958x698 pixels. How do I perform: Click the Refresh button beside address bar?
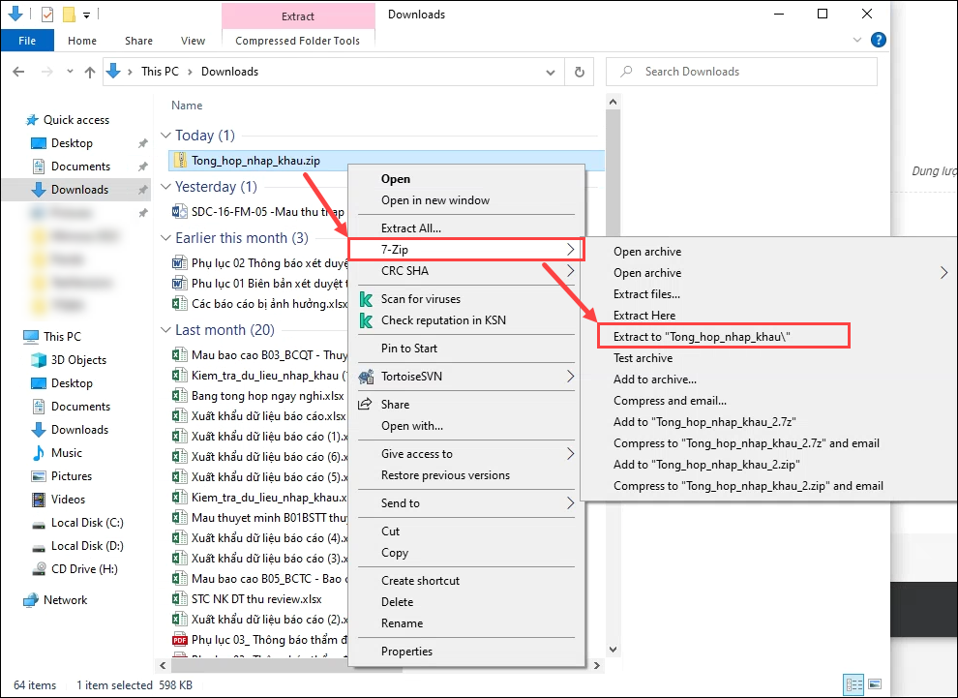(x=579, y=72)
